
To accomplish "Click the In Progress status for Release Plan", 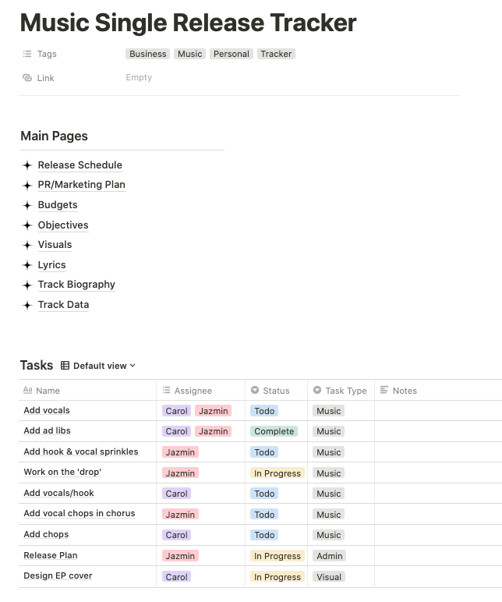I will tap(277, 556).
